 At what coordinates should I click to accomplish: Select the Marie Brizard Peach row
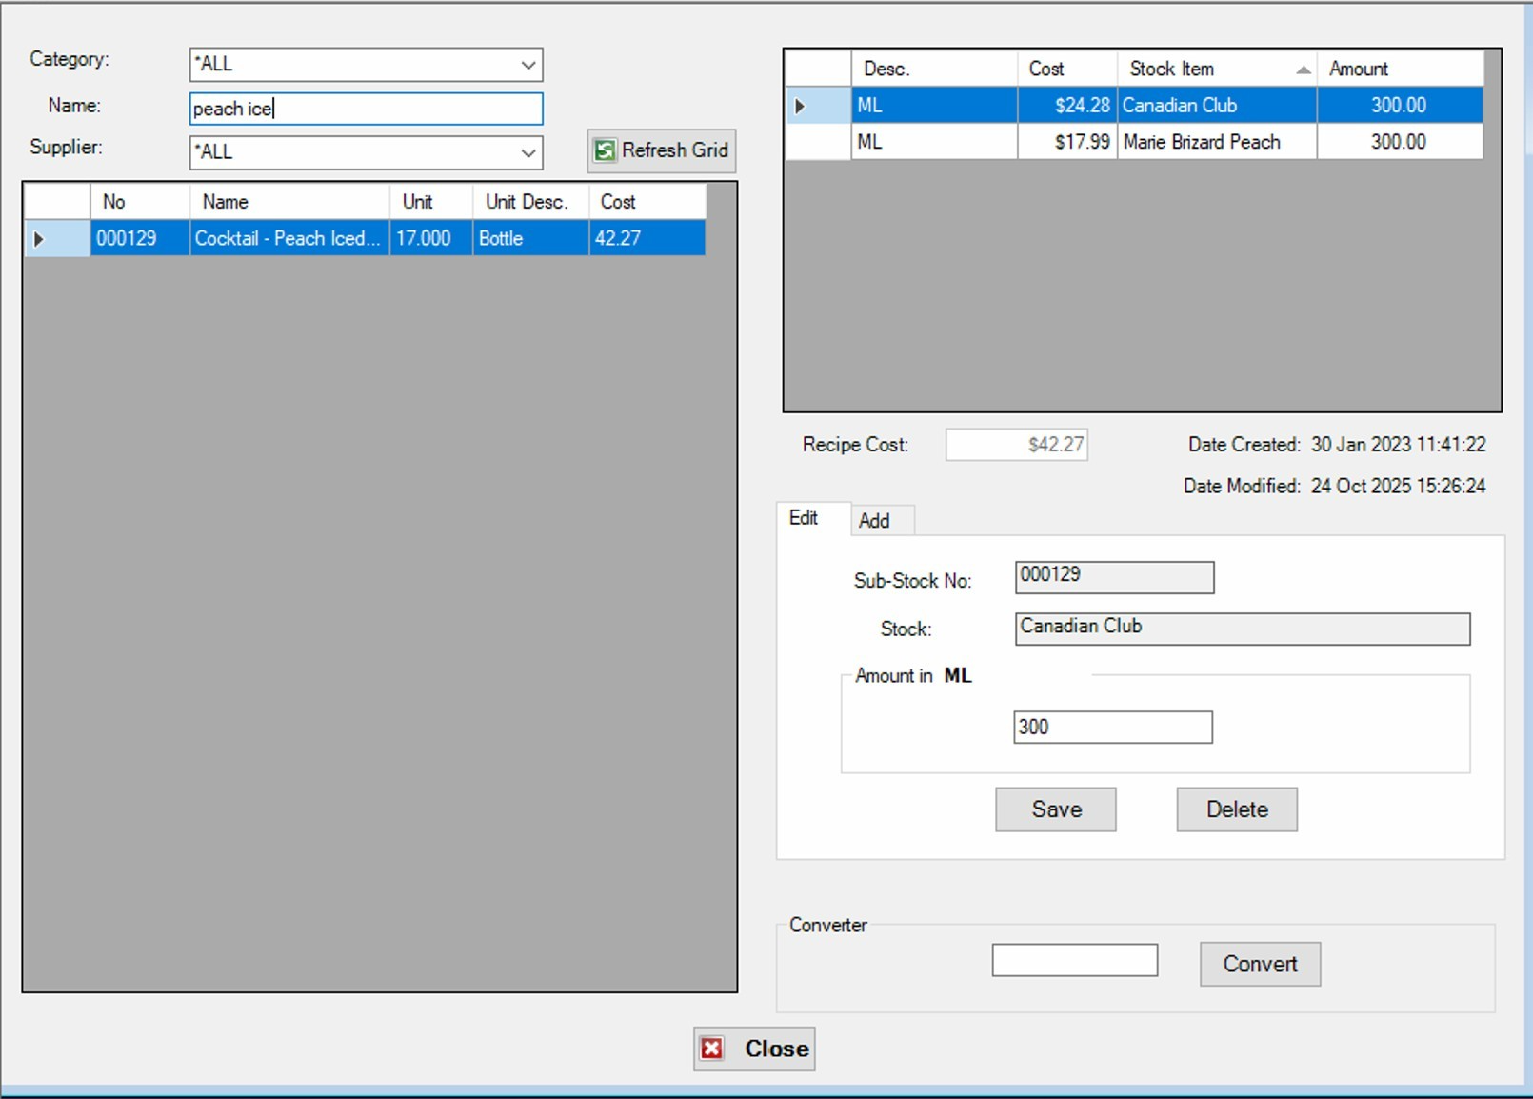[x=1202, y=142]
